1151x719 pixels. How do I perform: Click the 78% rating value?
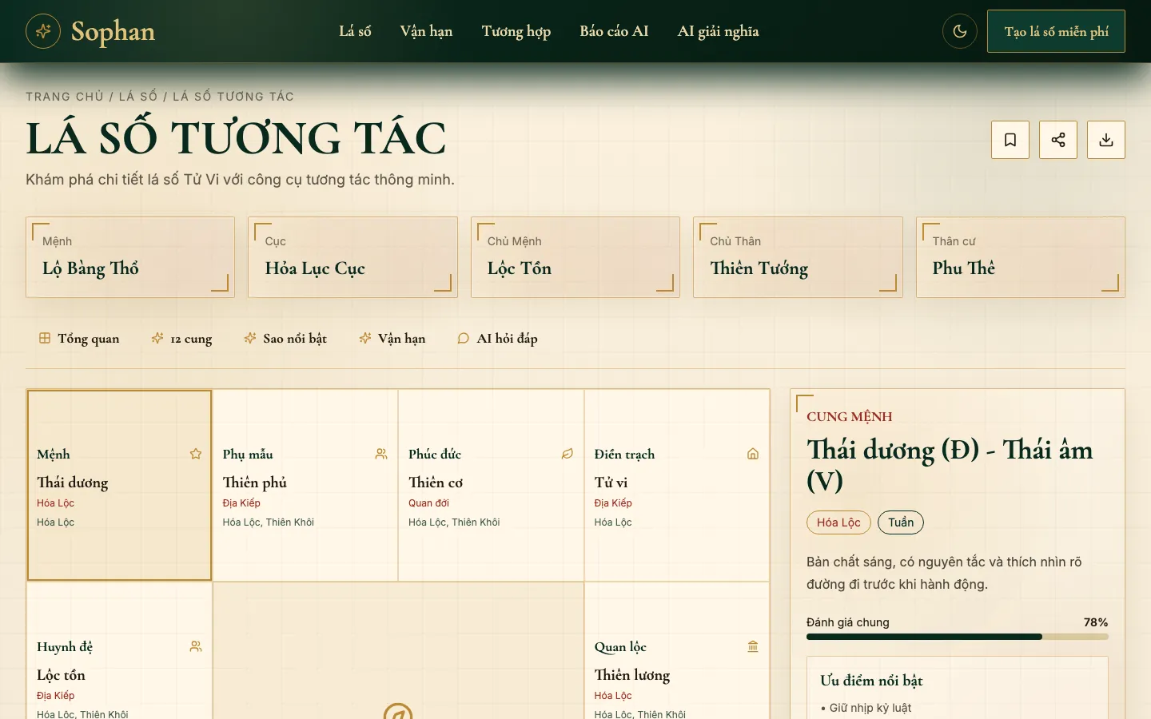pyautogui.click(x=1096, y=622)
